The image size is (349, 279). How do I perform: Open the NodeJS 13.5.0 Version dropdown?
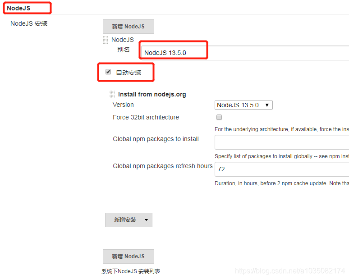pyautogui.click(x=243, y=105)
